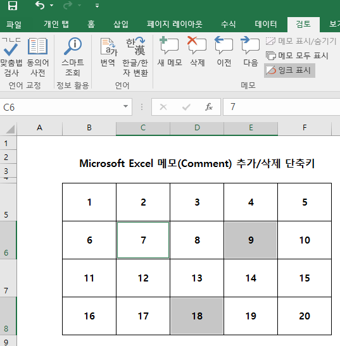Select row 2 header
Screen dimensions: 340x346
click(x=8, y=157)
